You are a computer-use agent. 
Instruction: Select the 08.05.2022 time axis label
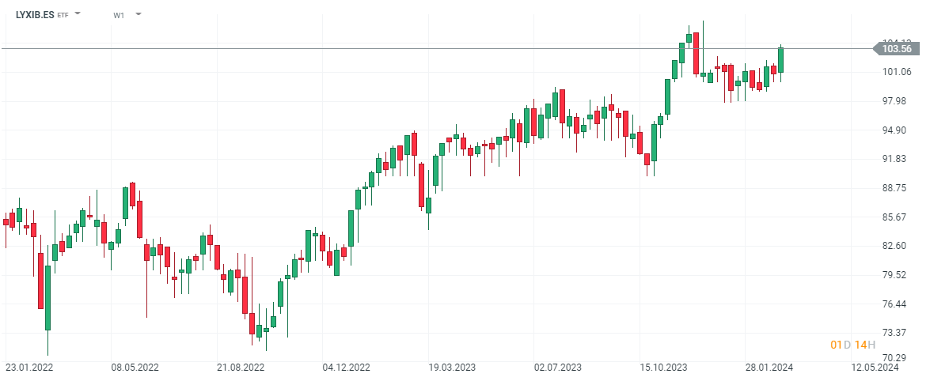pos(135,368)
